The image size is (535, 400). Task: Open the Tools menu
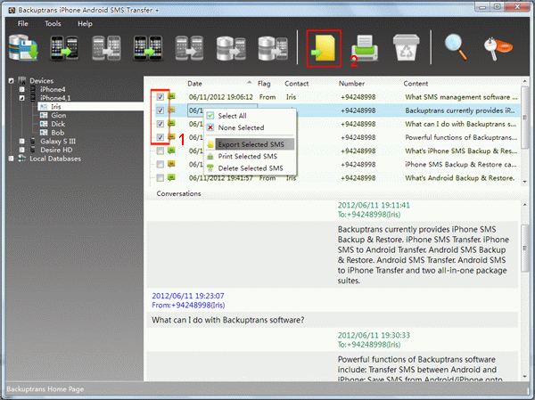[53, 23]
